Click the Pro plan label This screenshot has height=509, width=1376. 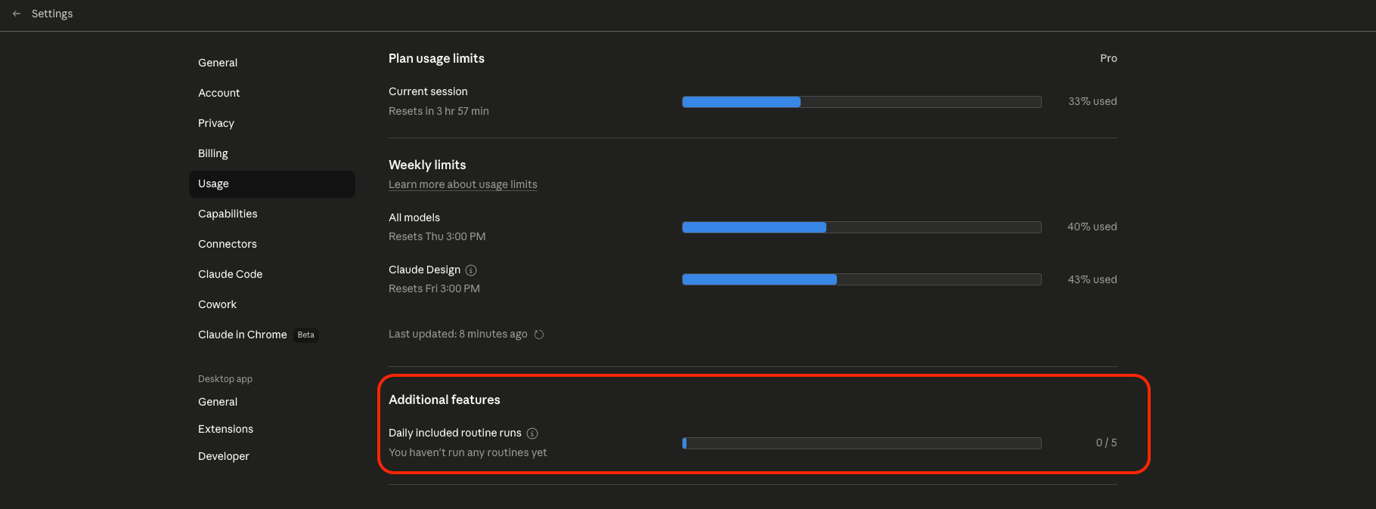(x=1108, y=58)
